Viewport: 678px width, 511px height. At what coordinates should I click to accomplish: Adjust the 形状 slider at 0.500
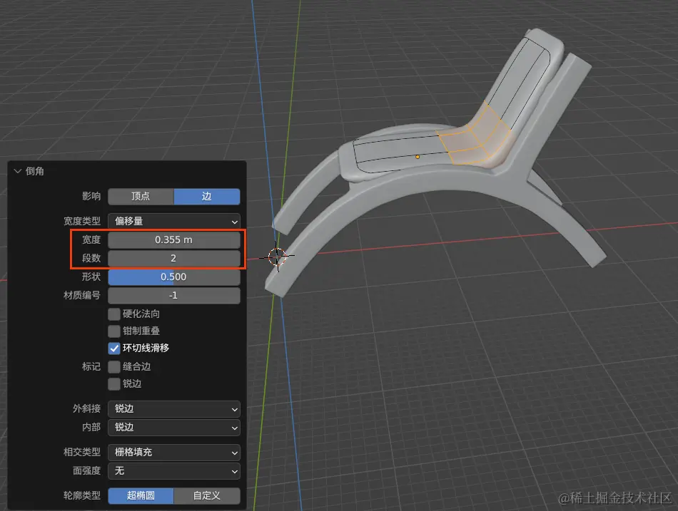(x=174, y=277)
